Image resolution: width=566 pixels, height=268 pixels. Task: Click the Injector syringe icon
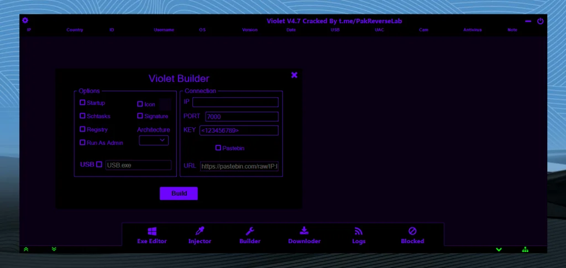(x=200, y=231)
